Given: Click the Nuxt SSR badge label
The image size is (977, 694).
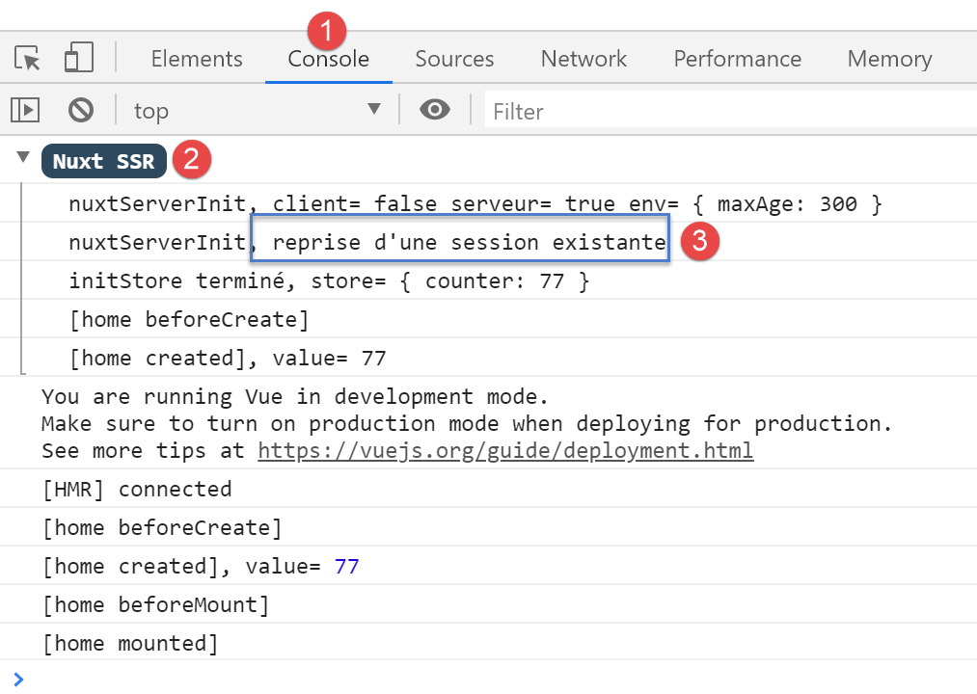Looking at the screenshot, I should point(104,161).
